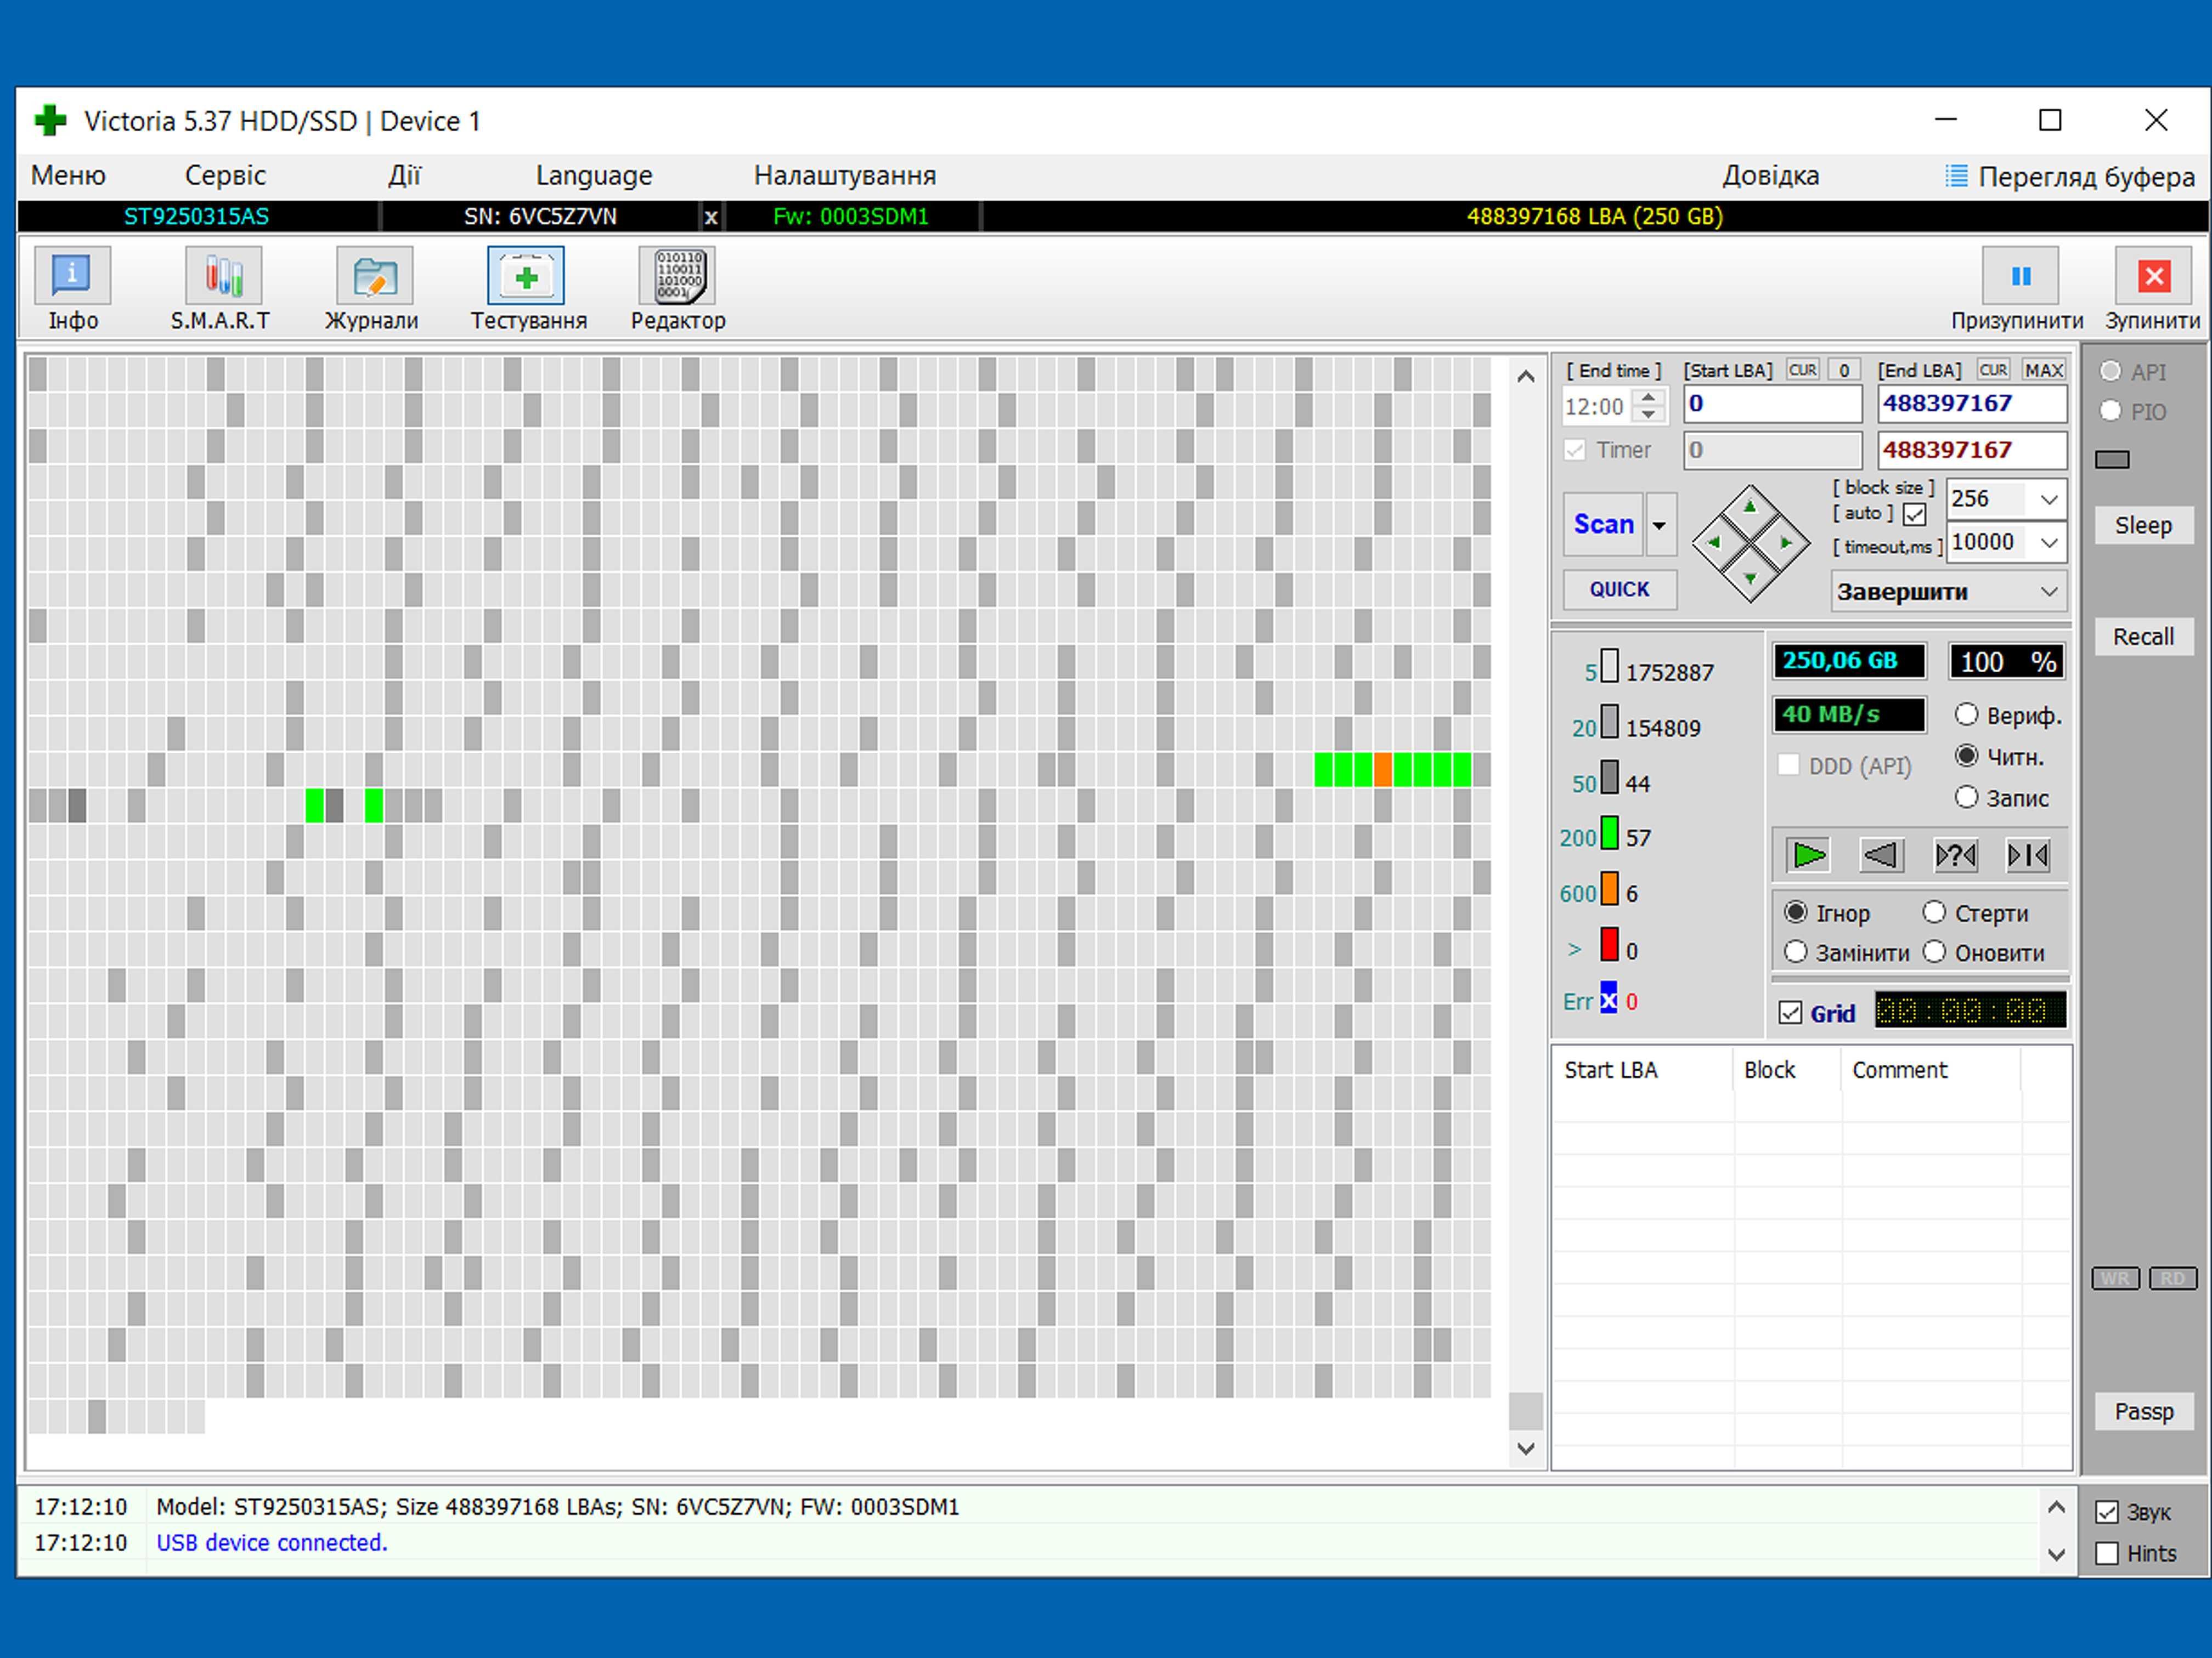Expand the block size 256 dropdown
This screenshot has height=1658, width=2212.
coord(2048,499)
